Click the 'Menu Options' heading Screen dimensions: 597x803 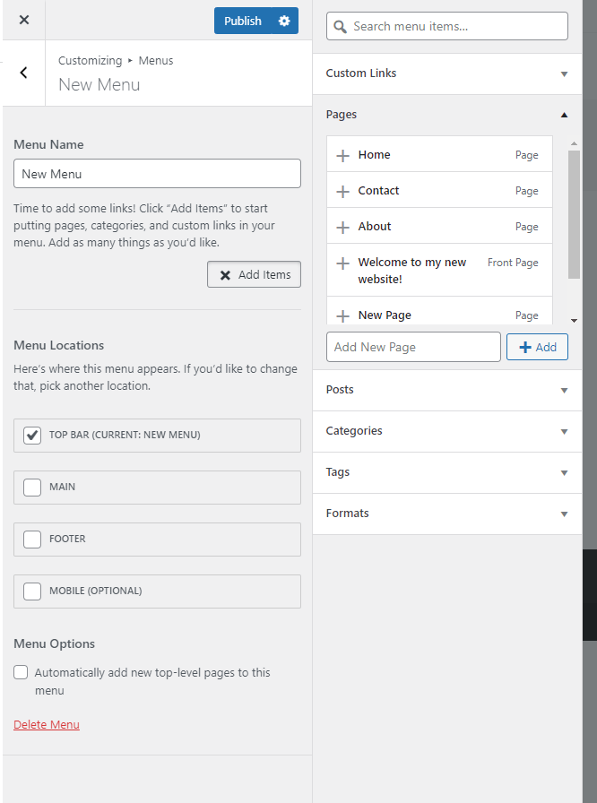[x=55, y=643]
